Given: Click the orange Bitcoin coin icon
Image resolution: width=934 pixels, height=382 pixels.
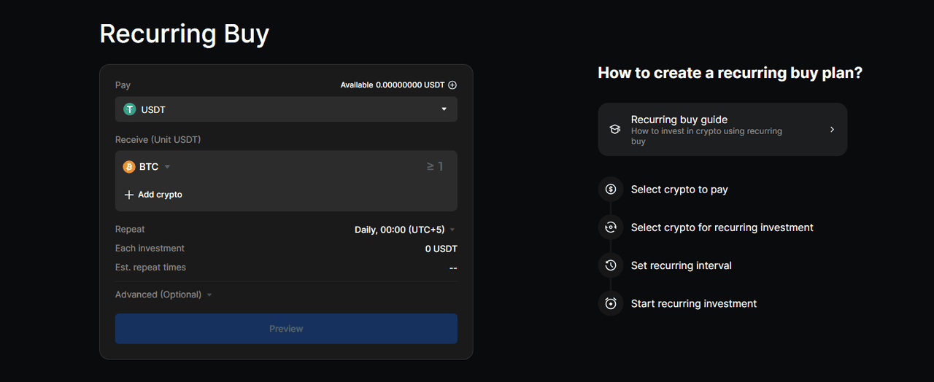Looking at the screenshot, I should 129,167.
